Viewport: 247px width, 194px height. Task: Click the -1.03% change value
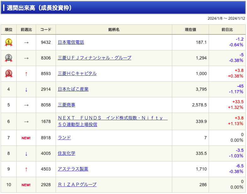coord(236,156)
